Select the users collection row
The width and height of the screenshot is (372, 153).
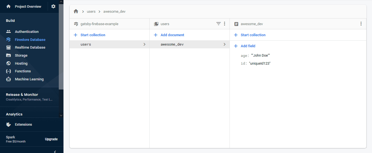pos(109,44)
